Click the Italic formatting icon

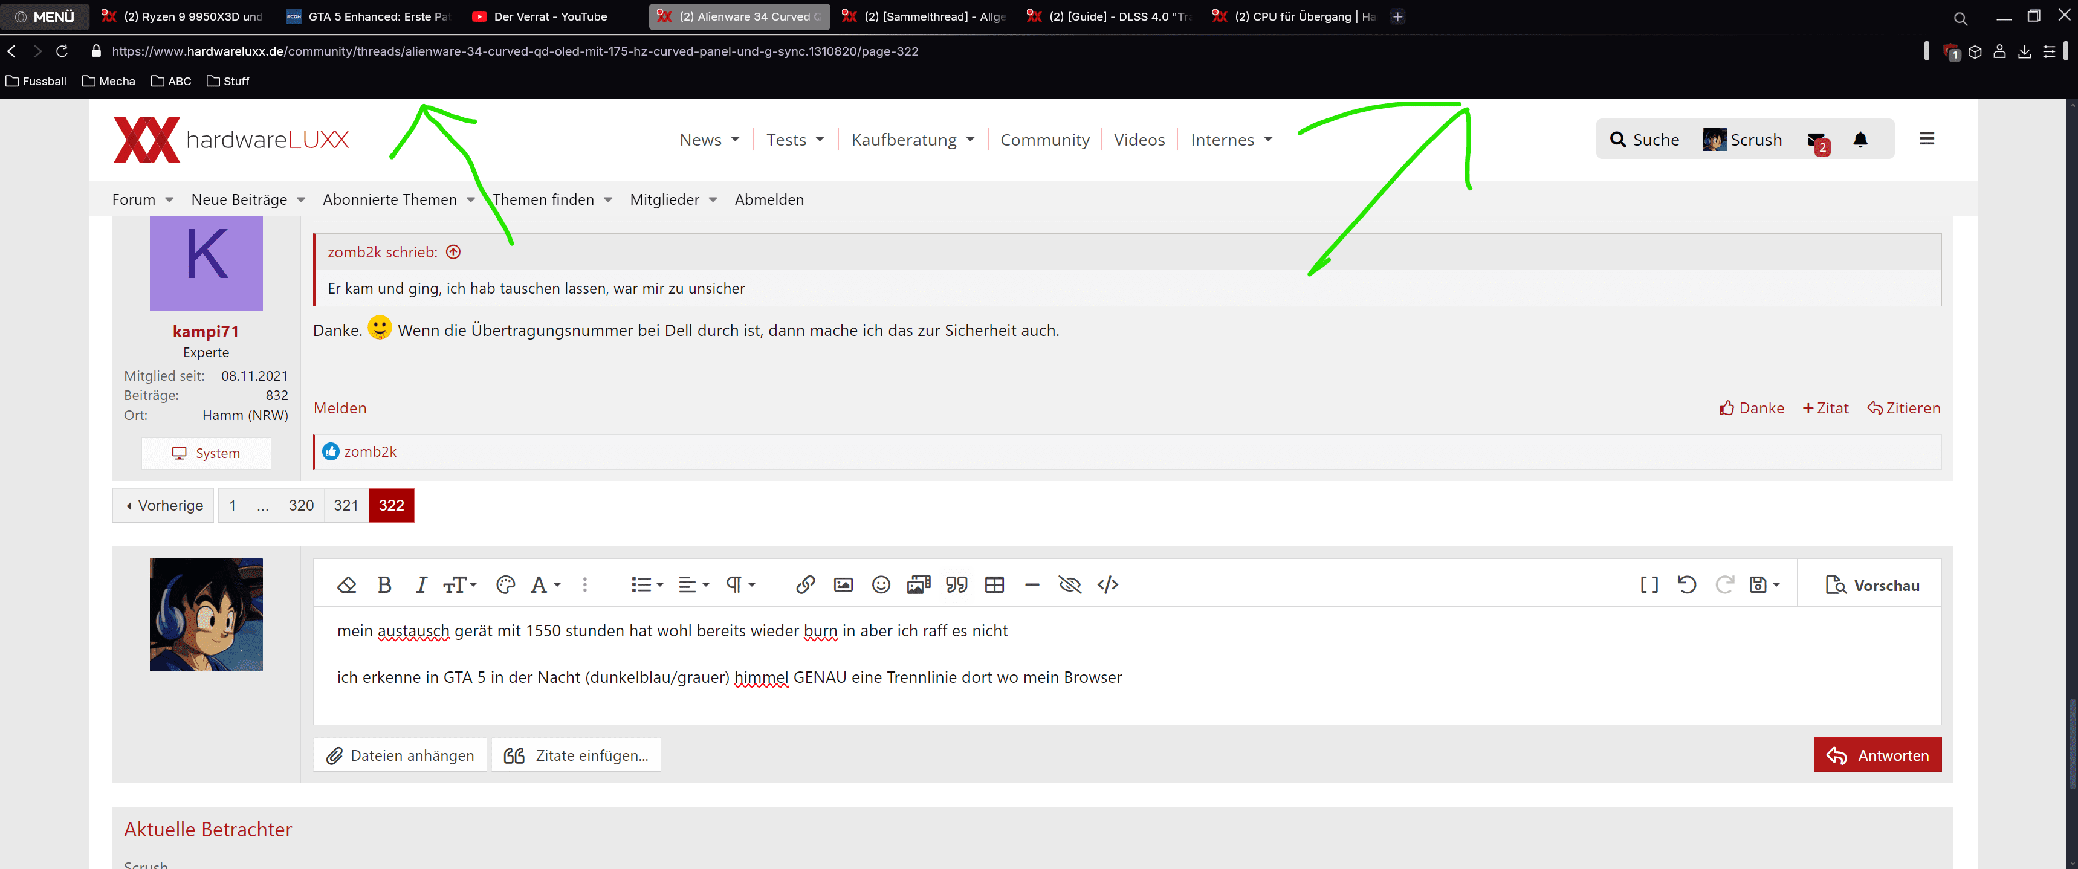420,584
